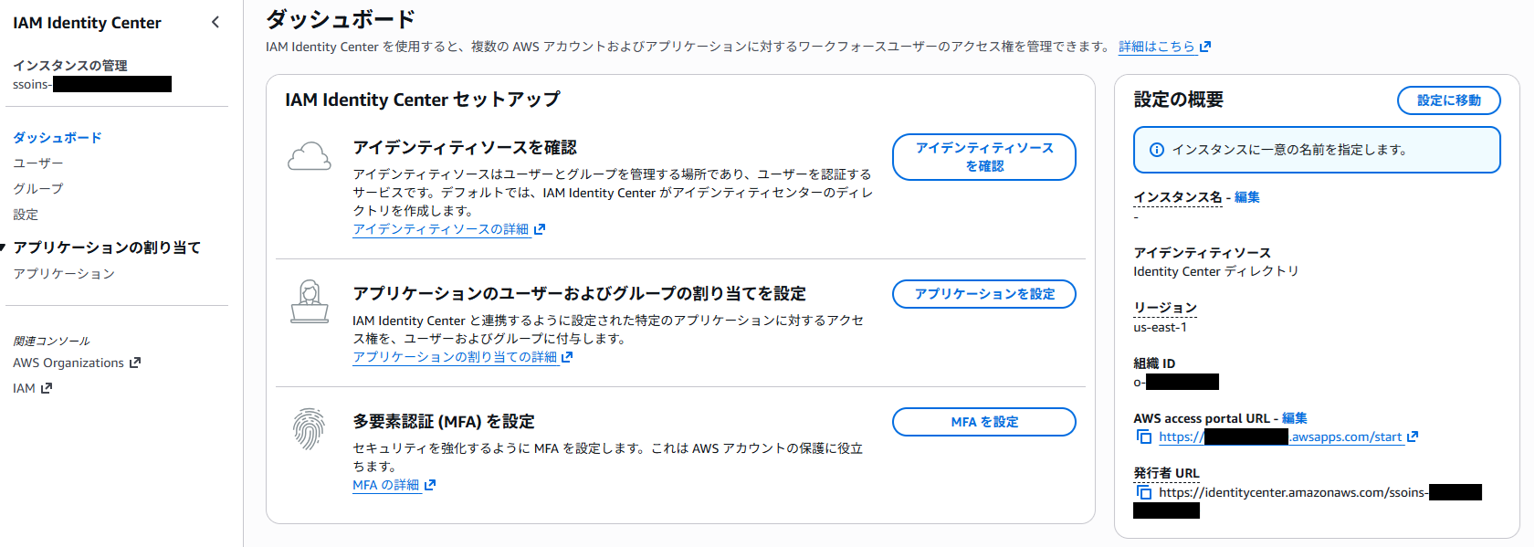The width and height of the screenshot is (1534, 547).
Task: Click the cloud identity source icon
Action: click(x=310, y=157)
